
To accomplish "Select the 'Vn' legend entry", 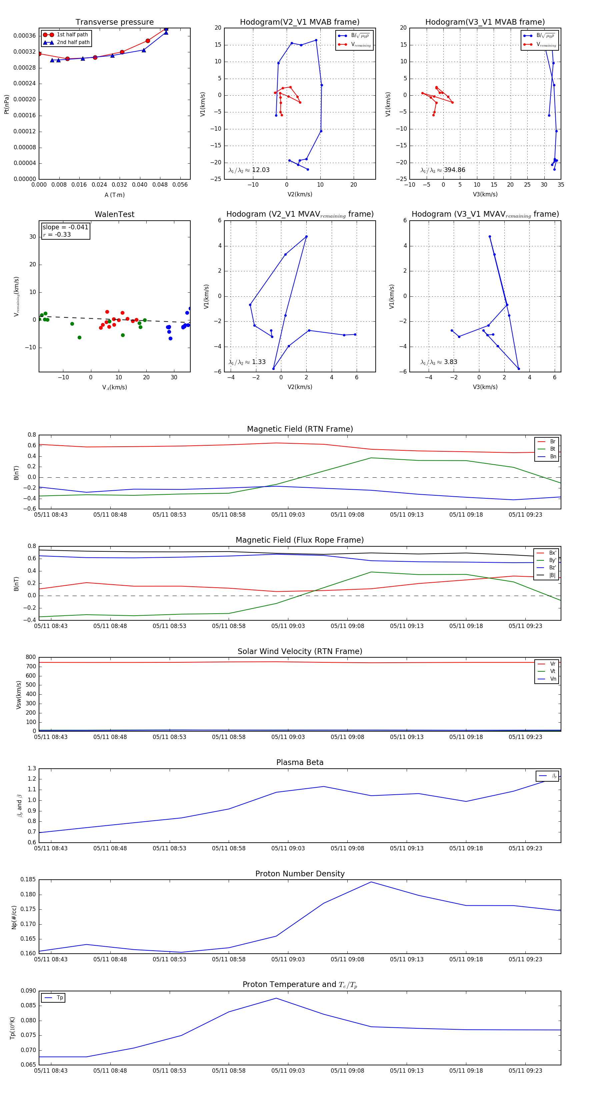I will coord(547,679).
